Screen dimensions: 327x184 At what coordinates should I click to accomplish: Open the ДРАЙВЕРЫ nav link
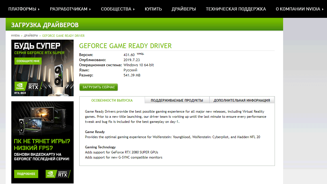(184, 9)
